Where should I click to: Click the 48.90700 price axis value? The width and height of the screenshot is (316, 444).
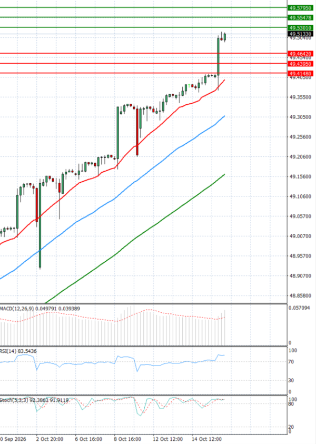pos(300,275)
